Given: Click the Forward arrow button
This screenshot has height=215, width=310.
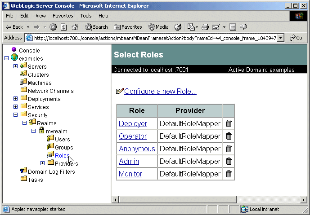Looking at the screenshot, I should pyautogui.click(x=36, y=27).
